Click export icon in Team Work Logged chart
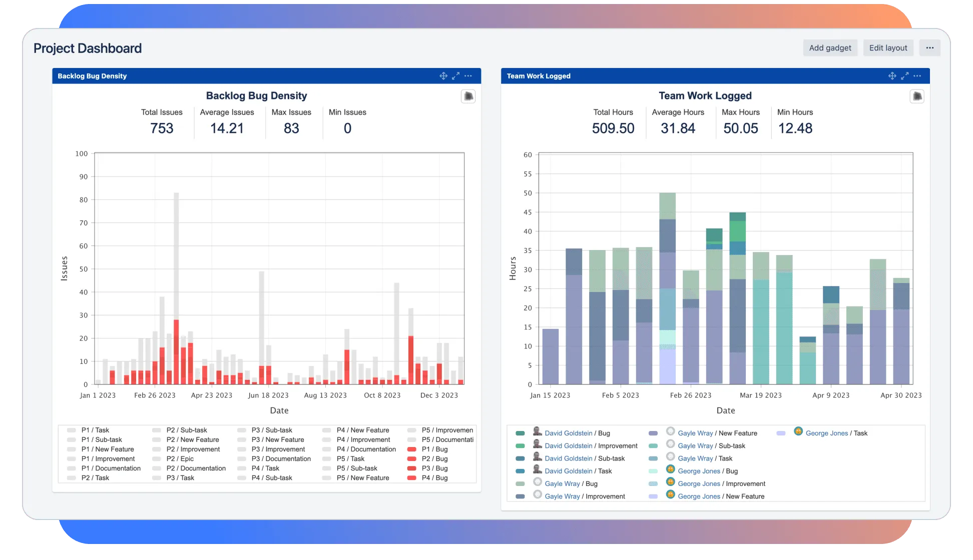The height and width of the screenshot is (560, 973). 917,96
